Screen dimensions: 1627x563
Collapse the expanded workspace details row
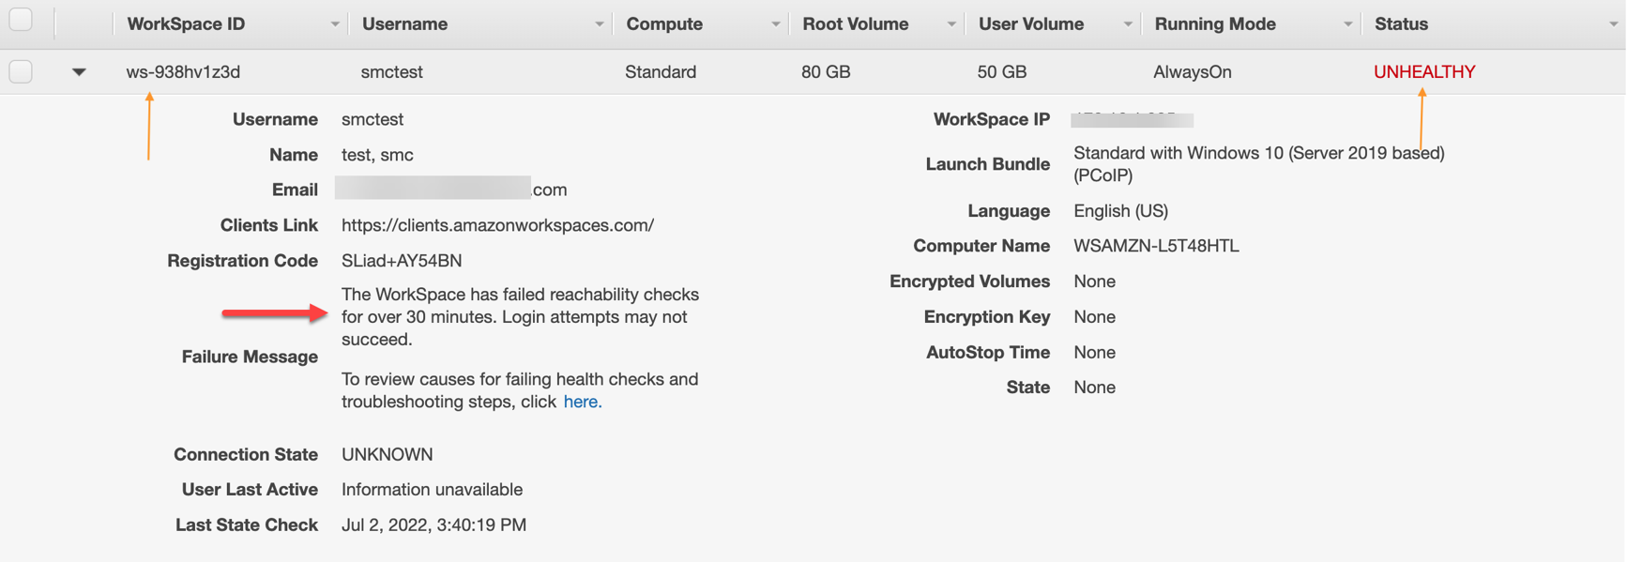click(79, 71)
